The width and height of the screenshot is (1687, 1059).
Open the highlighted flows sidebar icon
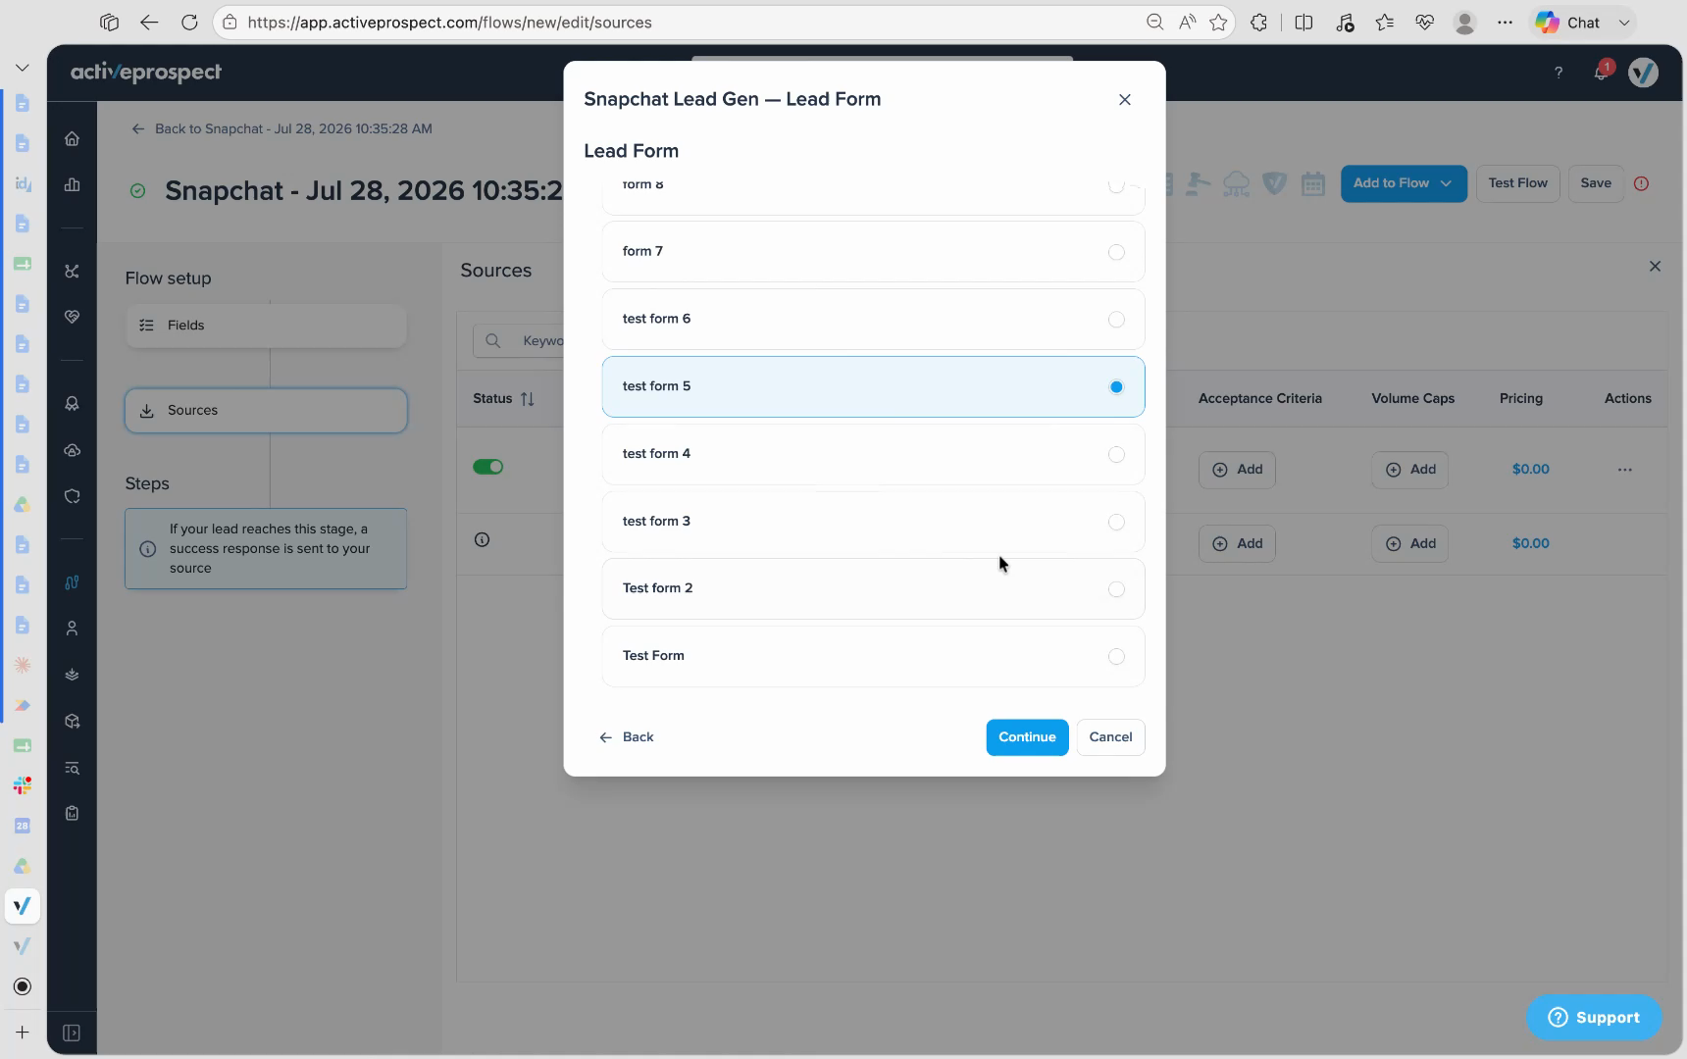[x=72, y=582]
